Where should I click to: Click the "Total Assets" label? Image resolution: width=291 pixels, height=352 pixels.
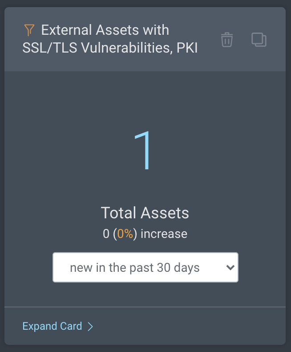[145, 213]
